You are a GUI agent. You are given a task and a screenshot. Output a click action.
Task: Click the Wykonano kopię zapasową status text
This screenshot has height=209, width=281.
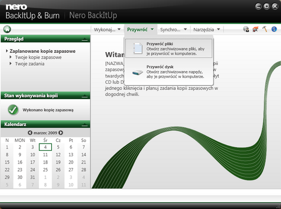48,110
